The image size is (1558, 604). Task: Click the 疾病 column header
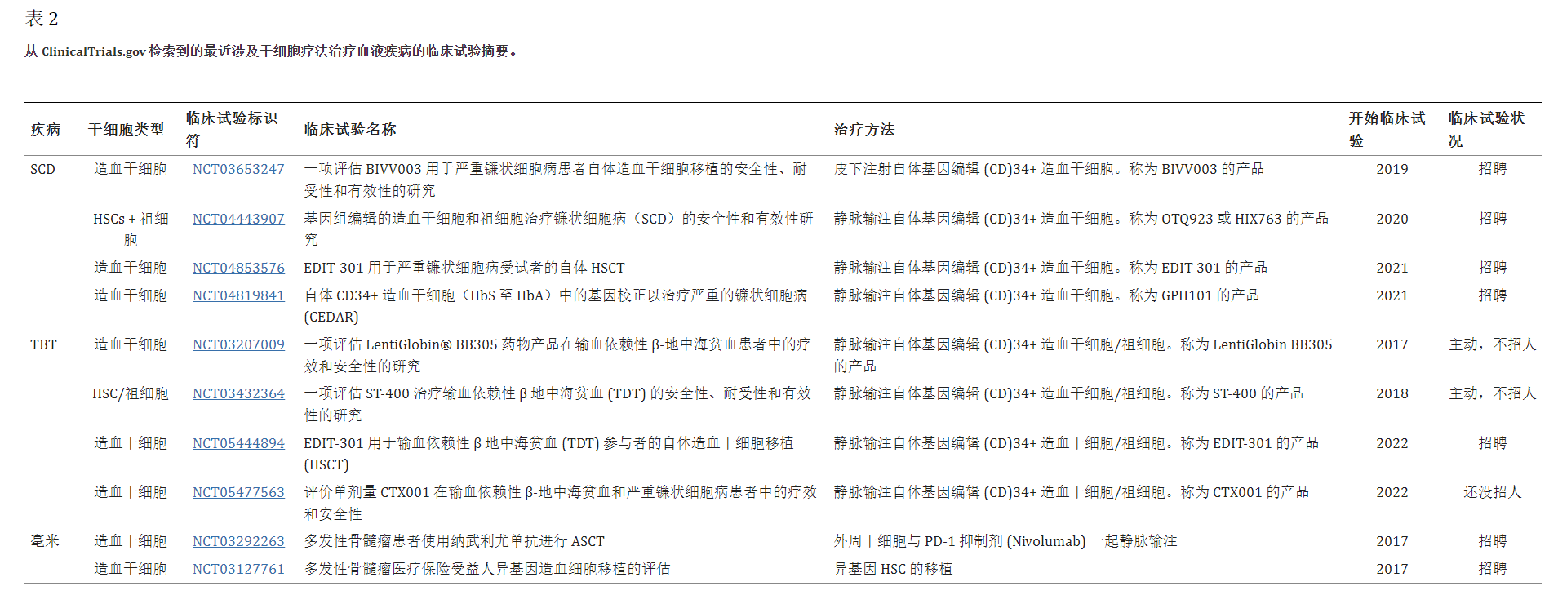click(46, 130)
